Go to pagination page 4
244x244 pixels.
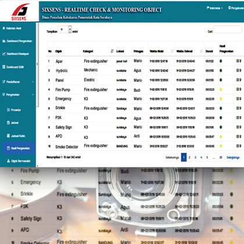(201, 157)
